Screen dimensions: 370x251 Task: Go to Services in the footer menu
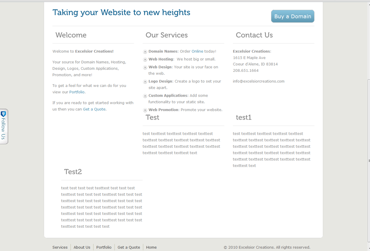(x=60, y=247)
